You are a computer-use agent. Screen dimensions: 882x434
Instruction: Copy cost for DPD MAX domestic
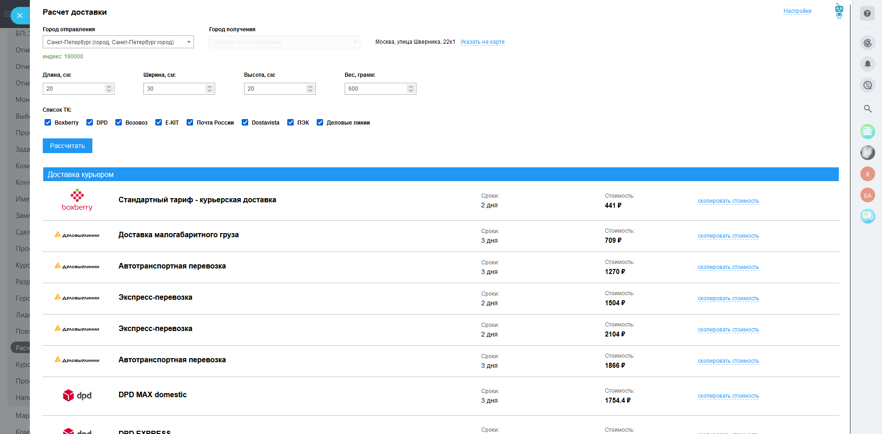pos(728,396)
